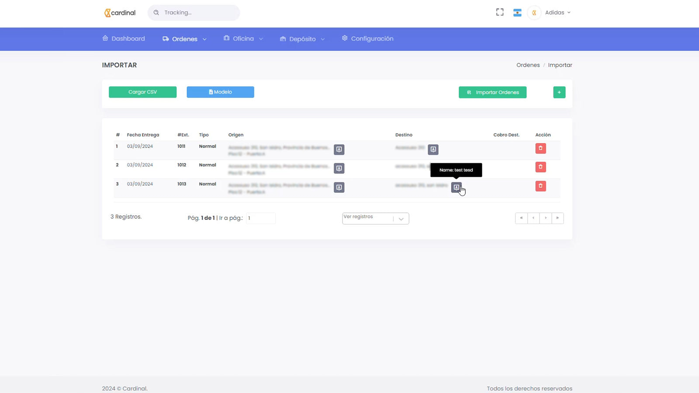Click destination contact icon for order 1011

(x=433, y=149)
